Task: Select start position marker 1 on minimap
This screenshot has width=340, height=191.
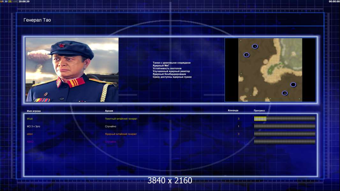Action: 255,46
